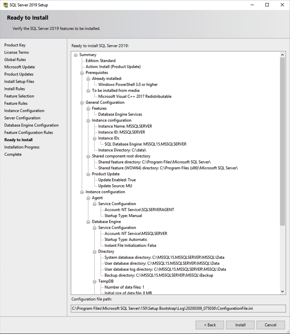Image resolution: width=290 pixels, height=334 pixels.
Task: Select the Ready to Install step
Action: [19, 140]
